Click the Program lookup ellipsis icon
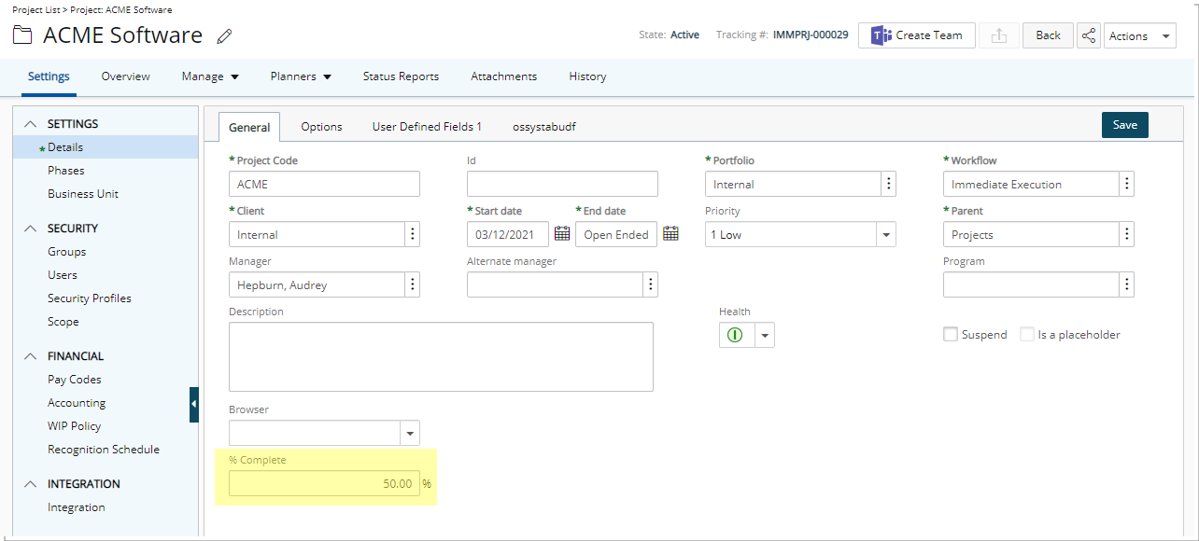1199x541 pixels. (x=1127, y=284)
